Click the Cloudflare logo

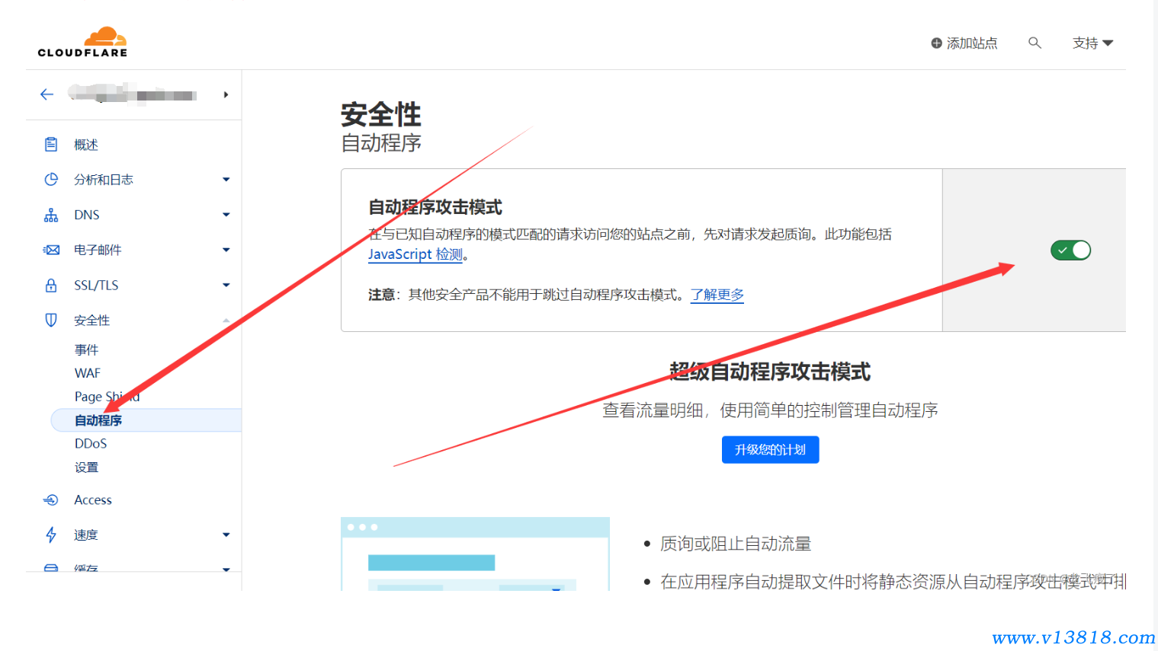[x=82, y=43]
